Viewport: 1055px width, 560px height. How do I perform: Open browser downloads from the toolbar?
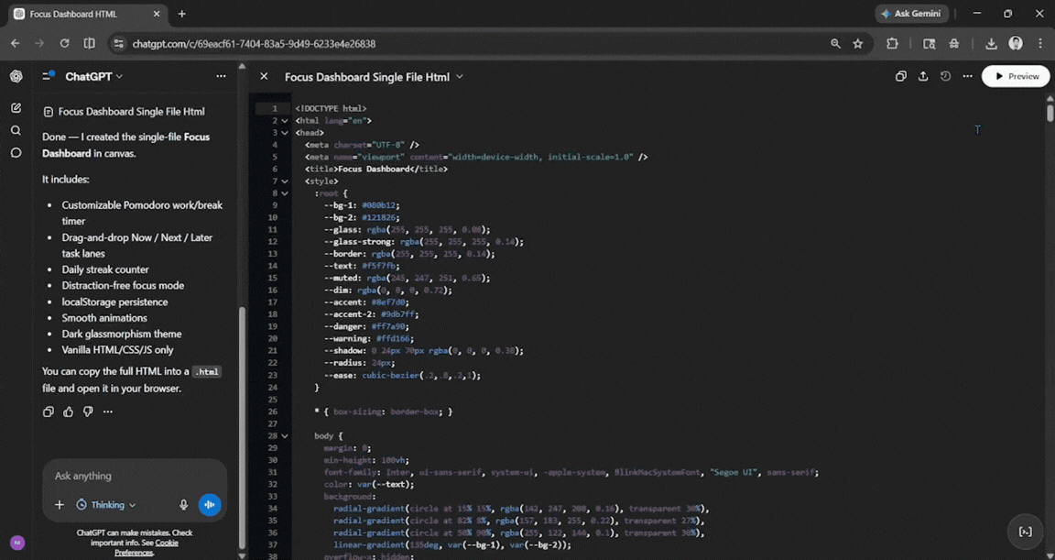tap(991, 43)
